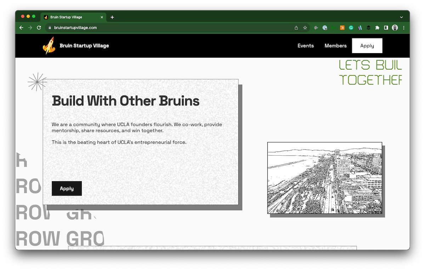The width and height of the screenshot is (425, 270).
Task: Open the Grammarly extension icon
Action: [351, 28]
